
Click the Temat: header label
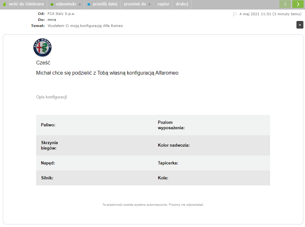38,26
